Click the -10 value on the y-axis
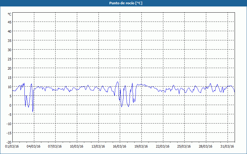This screenshot has width=247, height=154. (9, 124)
